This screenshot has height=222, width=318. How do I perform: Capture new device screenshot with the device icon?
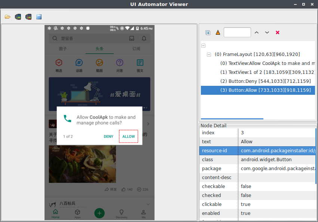click(x=18, y=16)
